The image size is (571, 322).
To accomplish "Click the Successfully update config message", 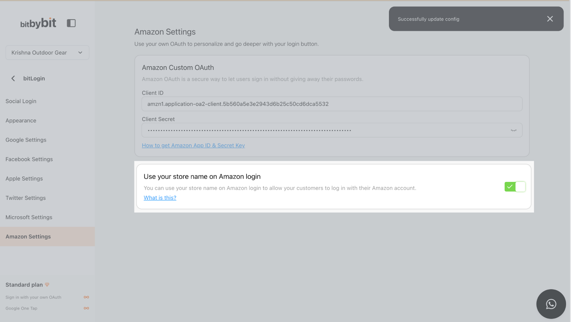I will point(429,19).
